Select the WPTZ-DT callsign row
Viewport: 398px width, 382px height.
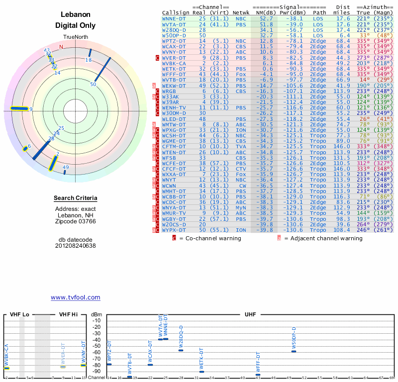tap(174, 41)
